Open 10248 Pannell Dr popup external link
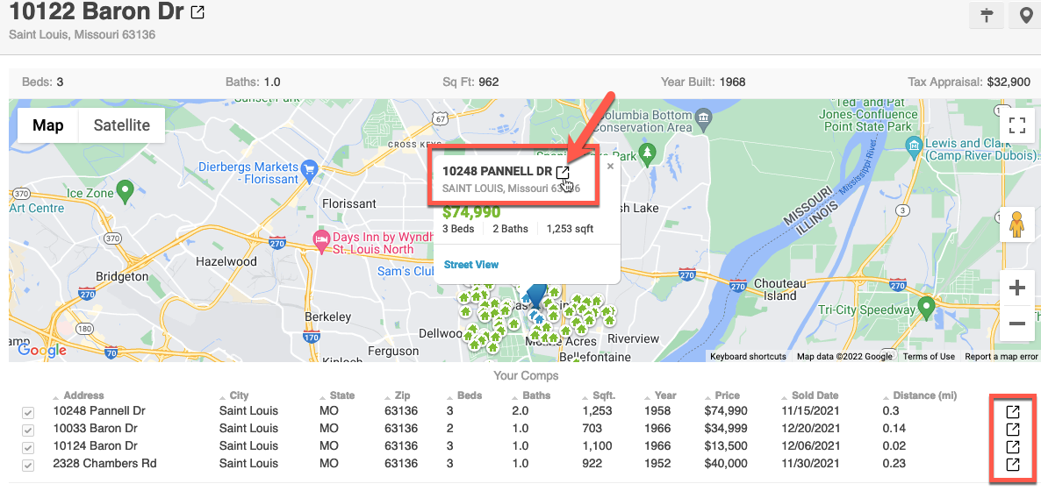 [x=563, y=172]
